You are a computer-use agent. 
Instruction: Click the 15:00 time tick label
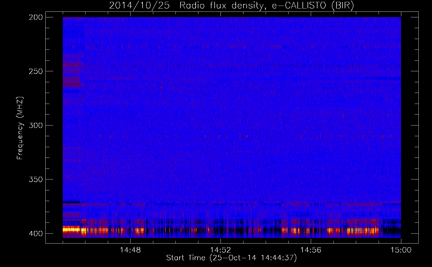pyautogui.click(x=401, y=250)
